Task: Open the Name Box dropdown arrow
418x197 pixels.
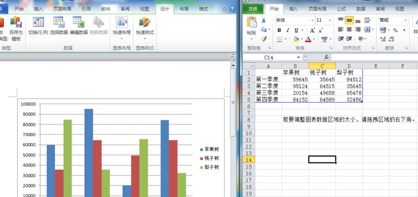Action: click(298, 57)
